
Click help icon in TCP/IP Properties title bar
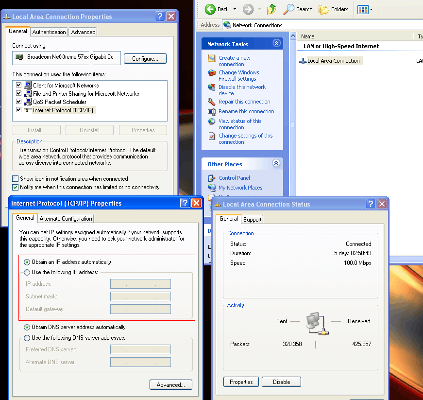(x=185, y=203)
